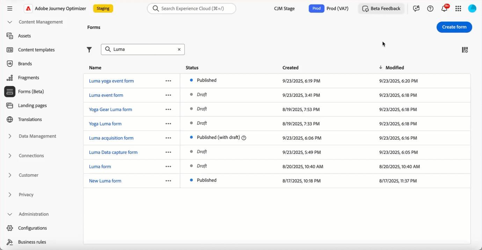Open the New Luma form link

[x=105, y=181]
